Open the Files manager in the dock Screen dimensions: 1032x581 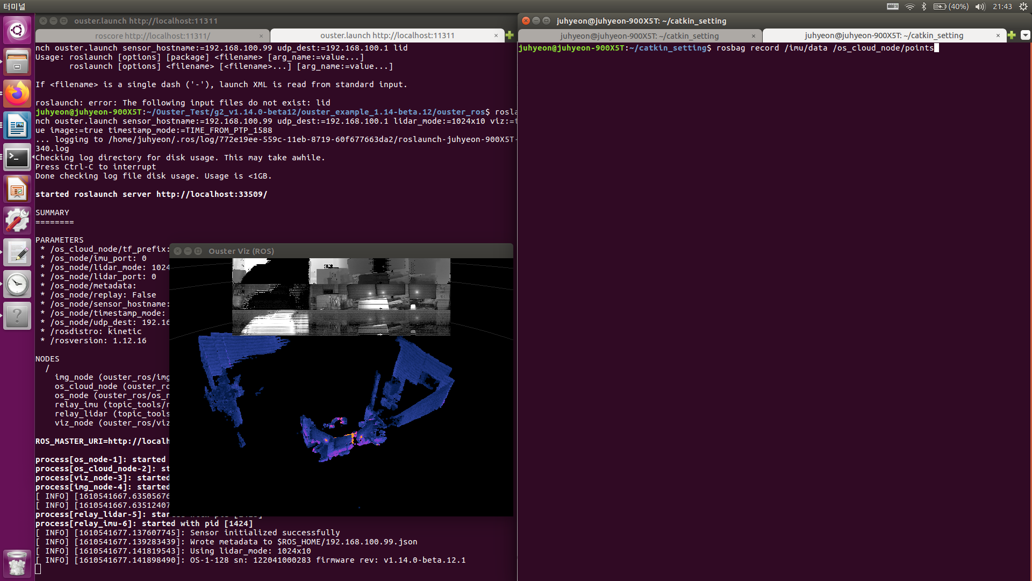[x=17, y=61]
